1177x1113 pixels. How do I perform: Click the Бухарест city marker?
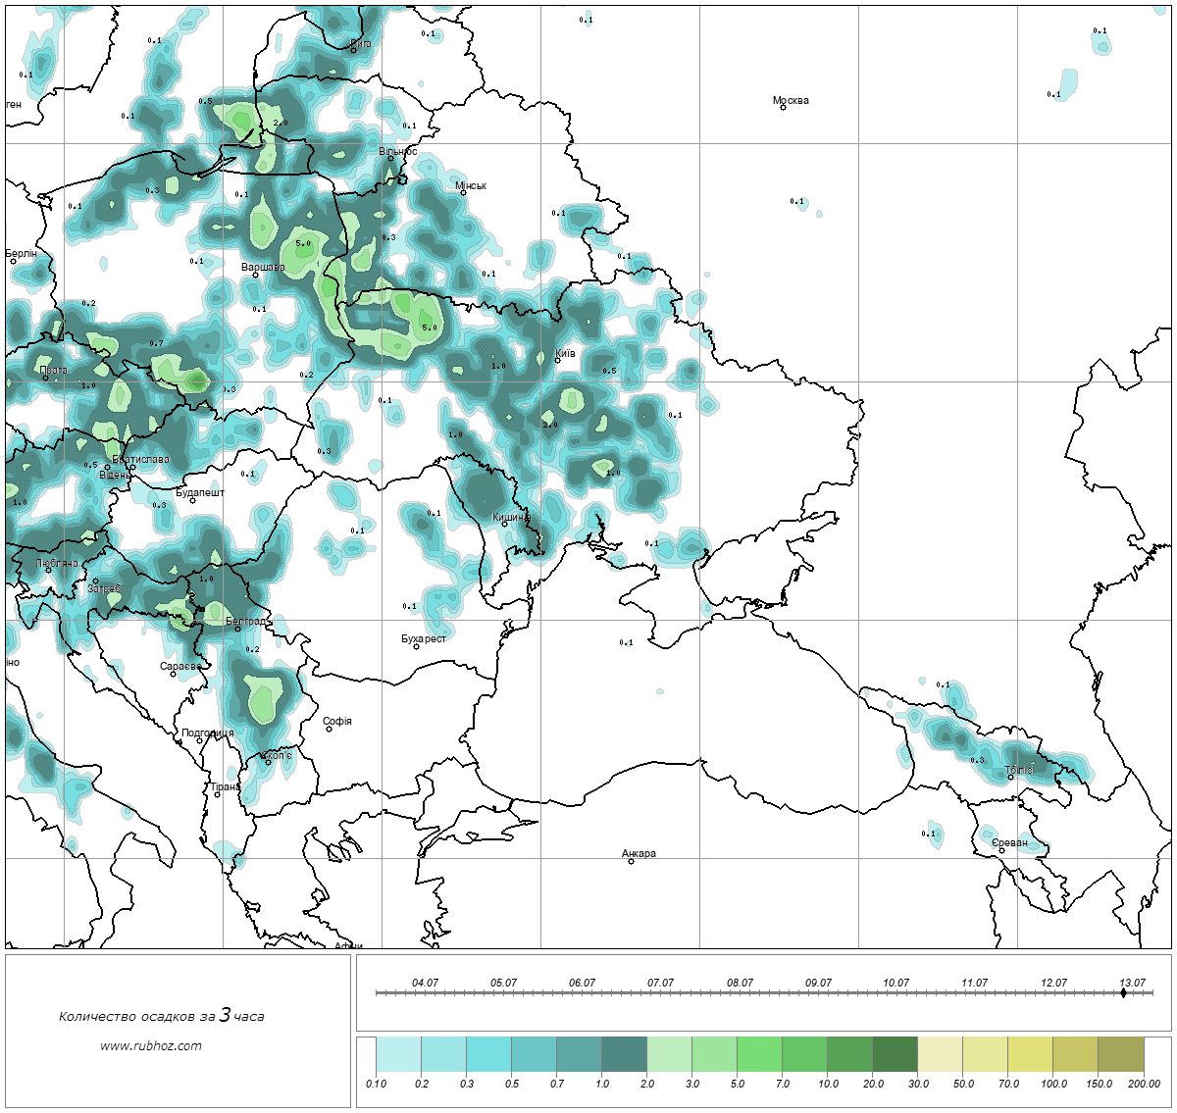pos(416,646)
